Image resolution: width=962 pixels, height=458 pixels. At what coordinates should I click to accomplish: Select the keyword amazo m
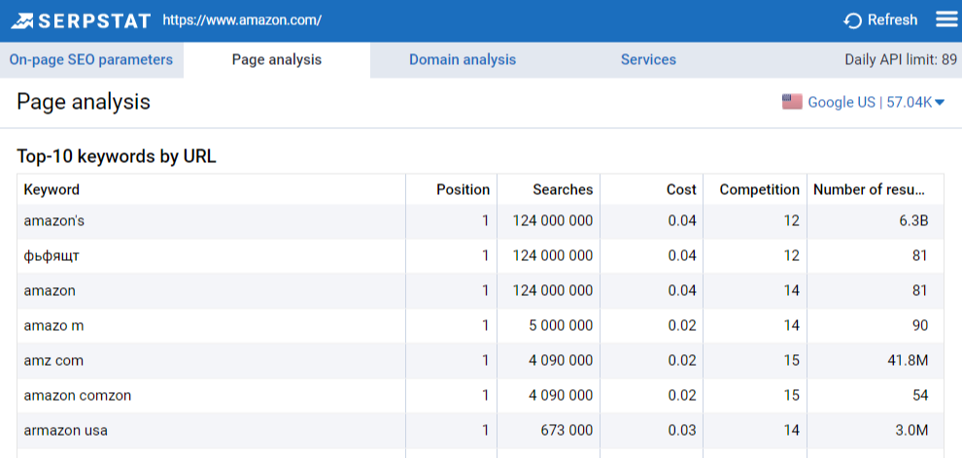pyautogui.click(x=54, y=326)
